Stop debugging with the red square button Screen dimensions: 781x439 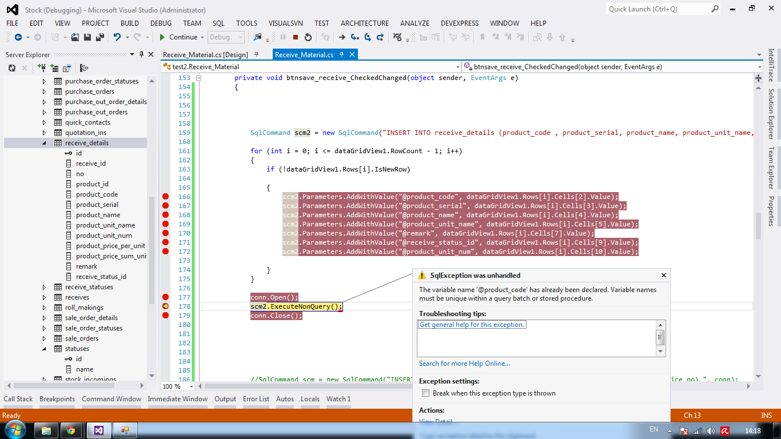(x=296, y=37)
